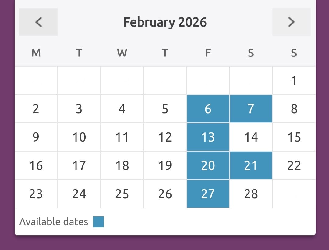Screen dimensions: 329x250
Task: Click date 1 in the calendar
Action: (x=294, y=81)
